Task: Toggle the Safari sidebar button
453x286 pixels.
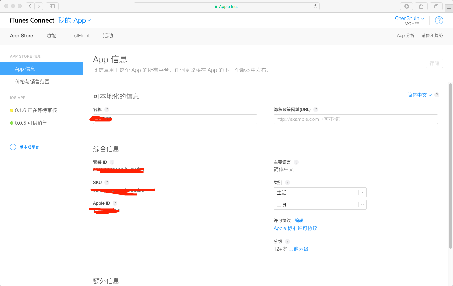Action: [x=52, y=6]
